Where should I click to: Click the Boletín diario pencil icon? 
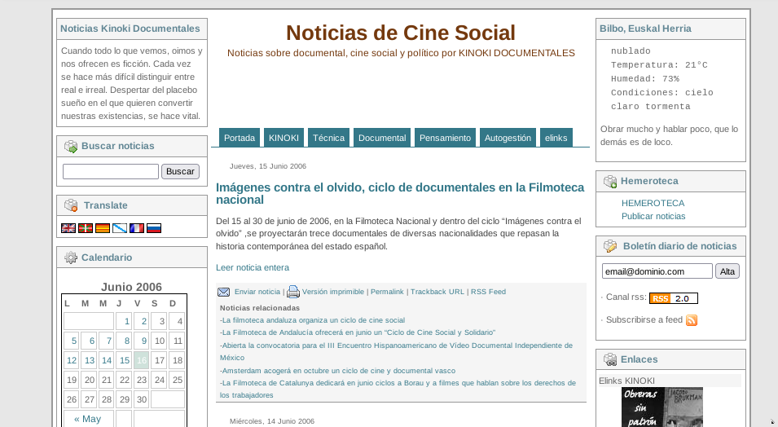pyautogui.click(x=610, y=246)
